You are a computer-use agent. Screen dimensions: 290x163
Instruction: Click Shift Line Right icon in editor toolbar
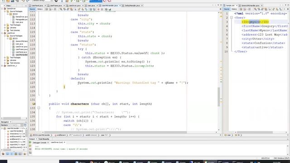pos(94,9)
